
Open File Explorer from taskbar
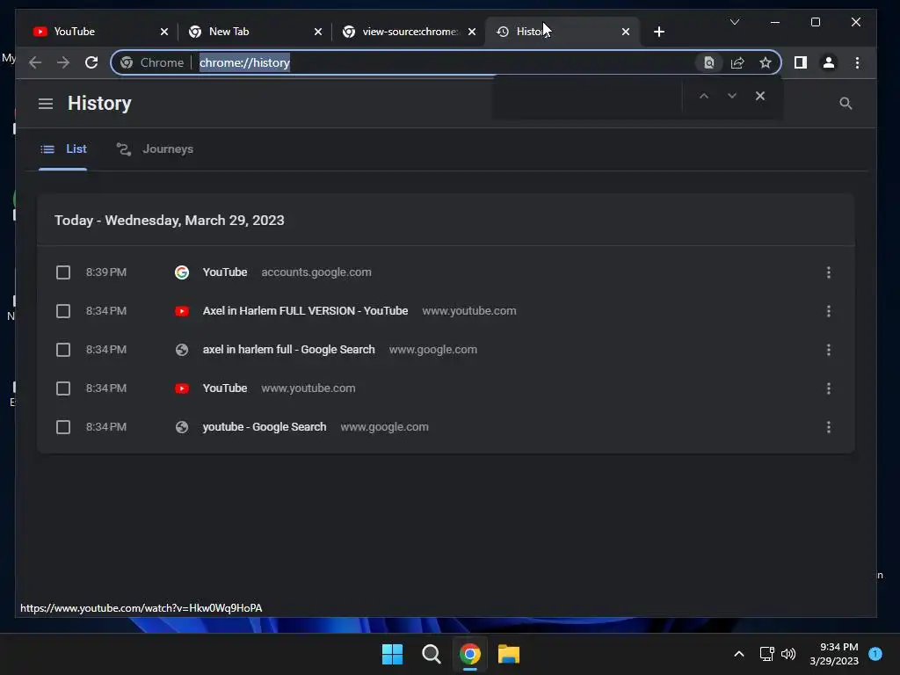[x=509, y=654]
